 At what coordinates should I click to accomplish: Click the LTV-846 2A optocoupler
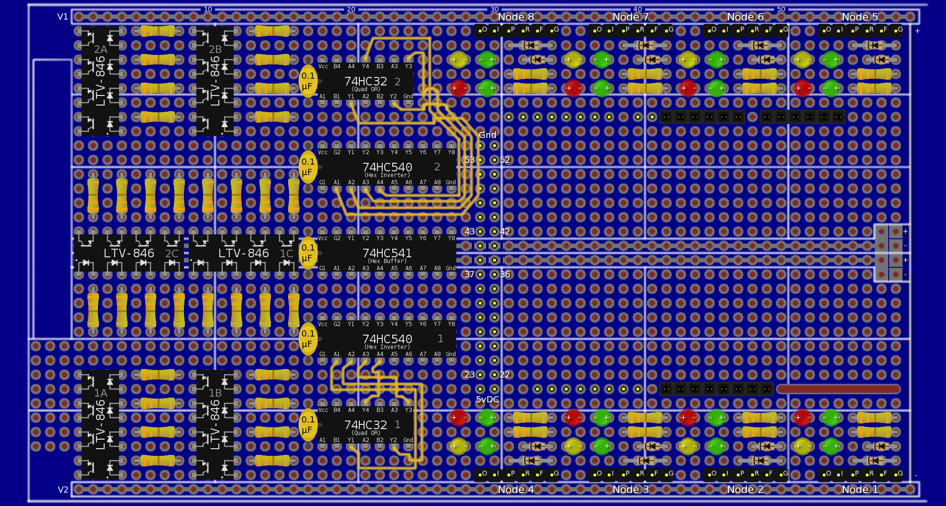point(100,81)
